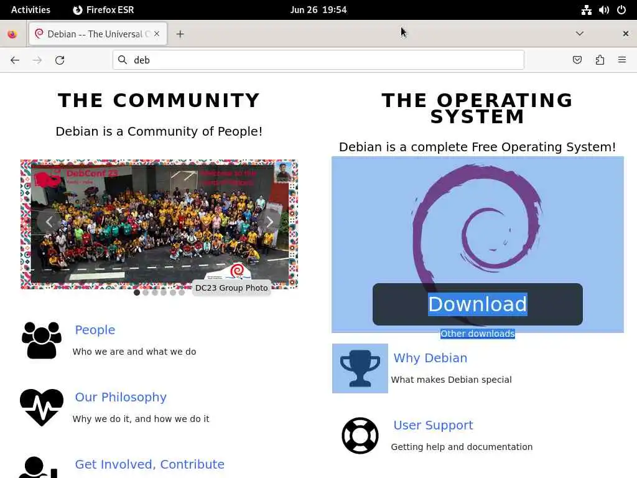Open the User Support link
This screenshot has height=478, width=637.
click(433, 425)
